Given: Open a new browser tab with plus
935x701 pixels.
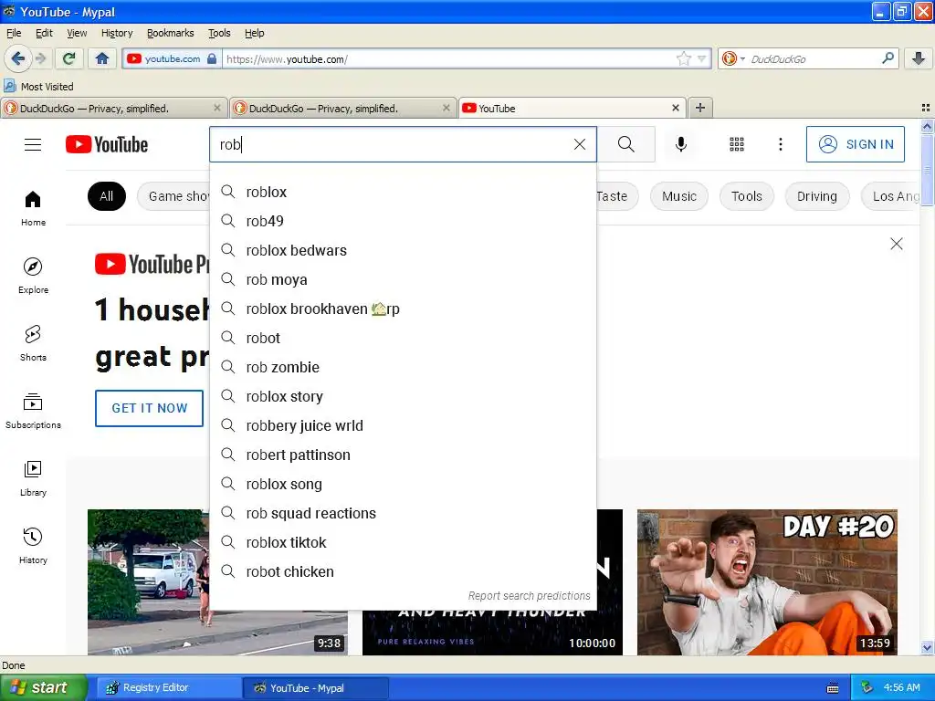Looking at the screenshot, I should (700, 108).
